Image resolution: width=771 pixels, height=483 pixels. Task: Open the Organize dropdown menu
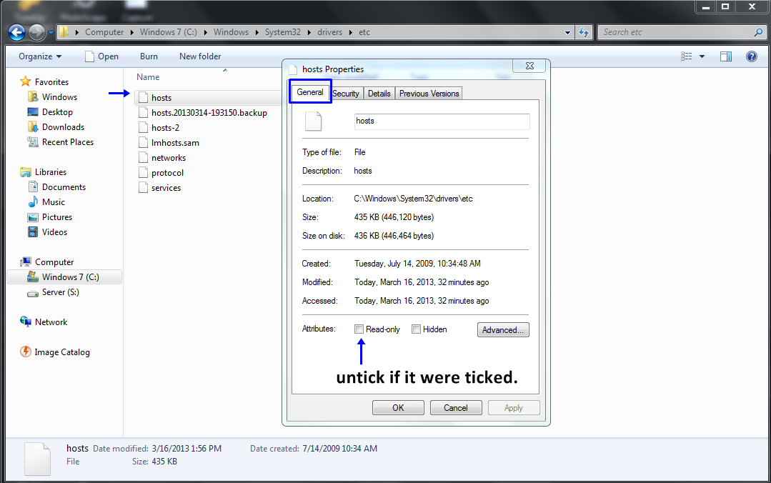[x=40, y=56]
